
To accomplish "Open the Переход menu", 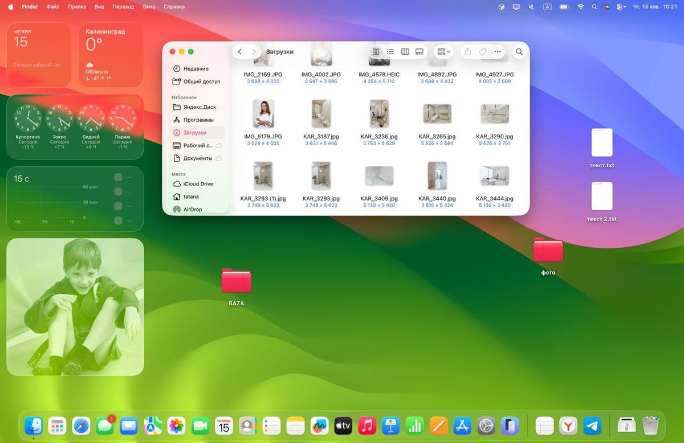I will (x=123, y=7).
